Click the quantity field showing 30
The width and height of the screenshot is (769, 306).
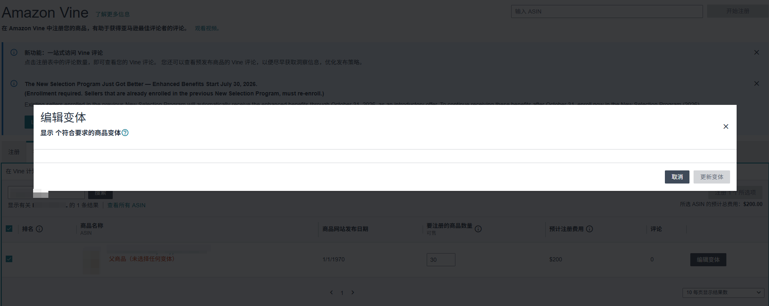[x=441, y=260]
